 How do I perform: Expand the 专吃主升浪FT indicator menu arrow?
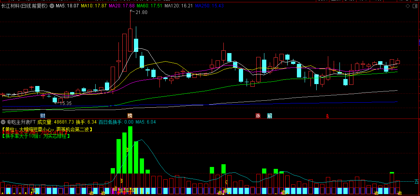click(4, 122)
